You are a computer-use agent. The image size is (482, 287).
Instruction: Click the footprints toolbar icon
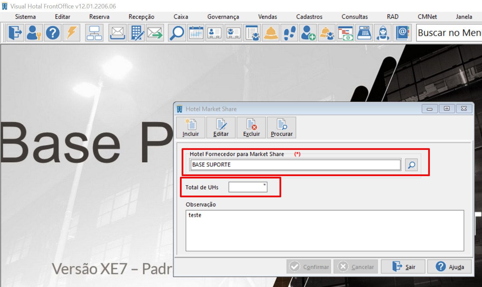tap(290, 33)
